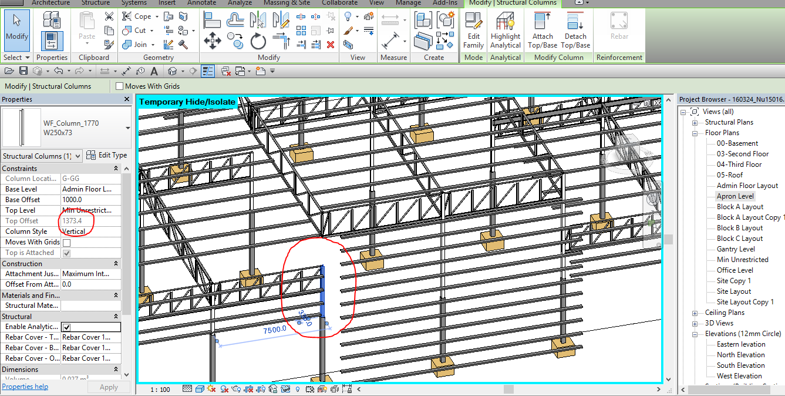Click the Cut to Clipboard scissors icon

click(109, 16)
